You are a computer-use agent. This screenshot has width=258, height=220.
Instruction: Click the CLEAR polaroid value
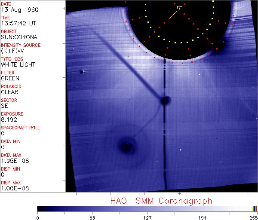tap(9, 92)
